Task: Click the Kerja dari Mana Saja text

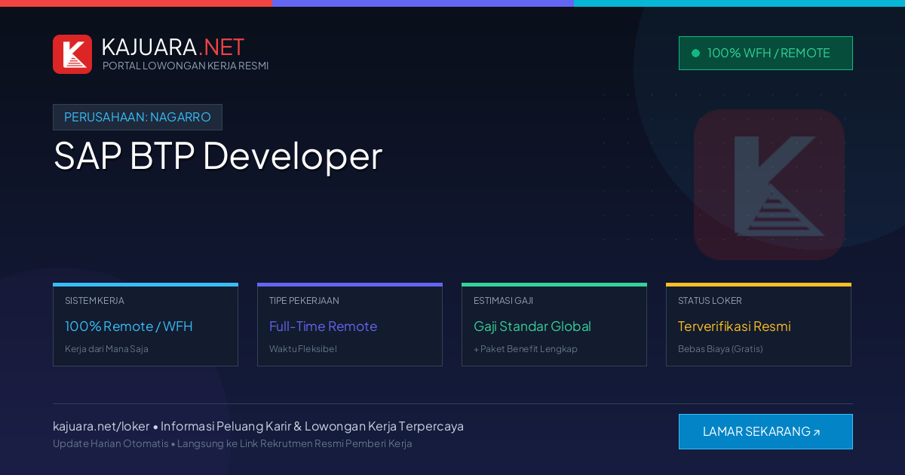Action: click(x=106, y=349)
